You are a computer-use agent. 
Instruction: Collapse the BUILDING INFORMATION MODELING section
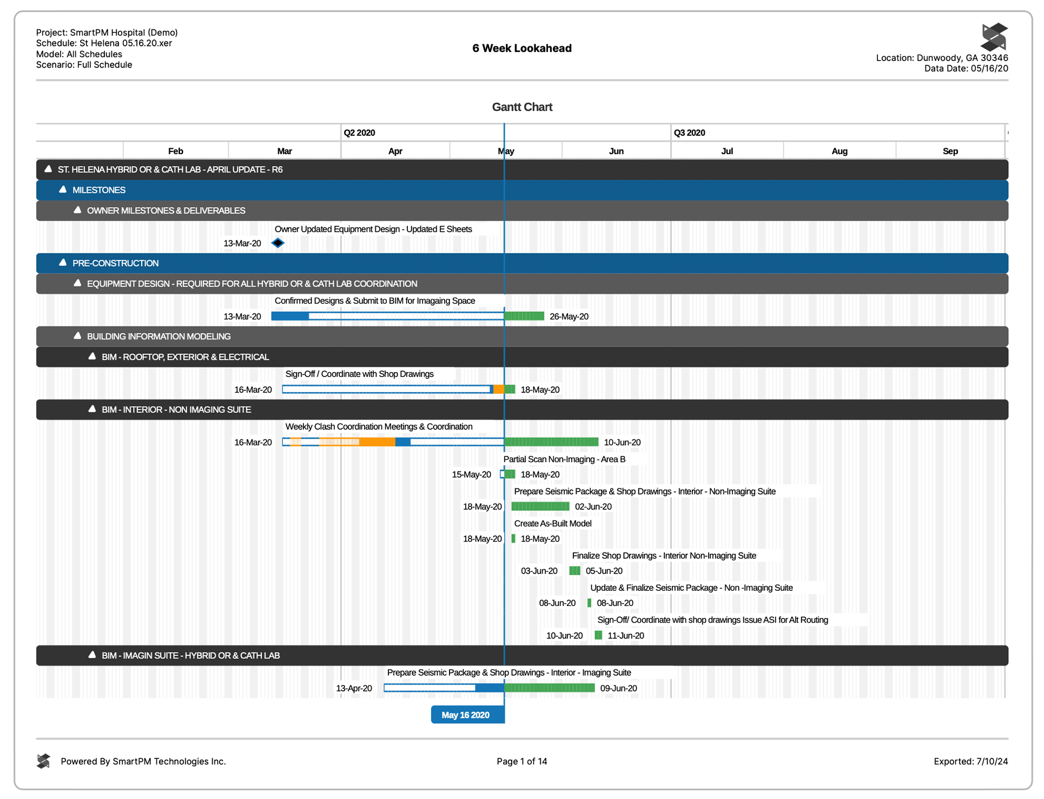pos(77,336)
